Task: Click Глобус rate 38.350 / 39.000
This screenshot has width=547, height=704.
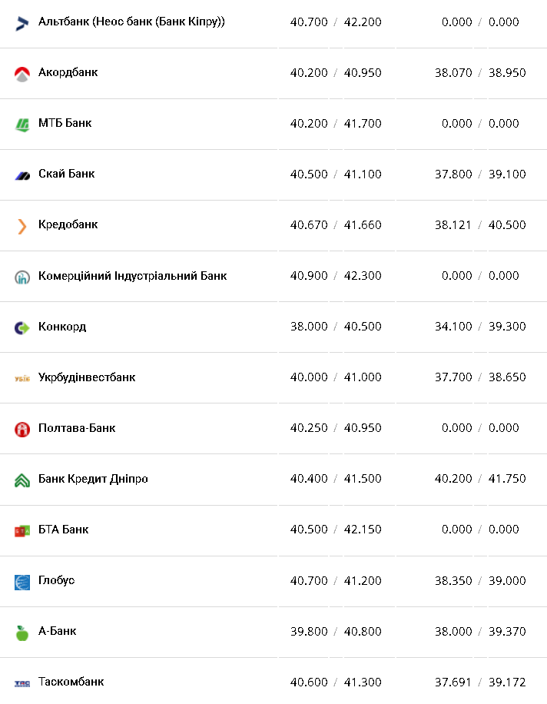Action: (x=479, y=580)
